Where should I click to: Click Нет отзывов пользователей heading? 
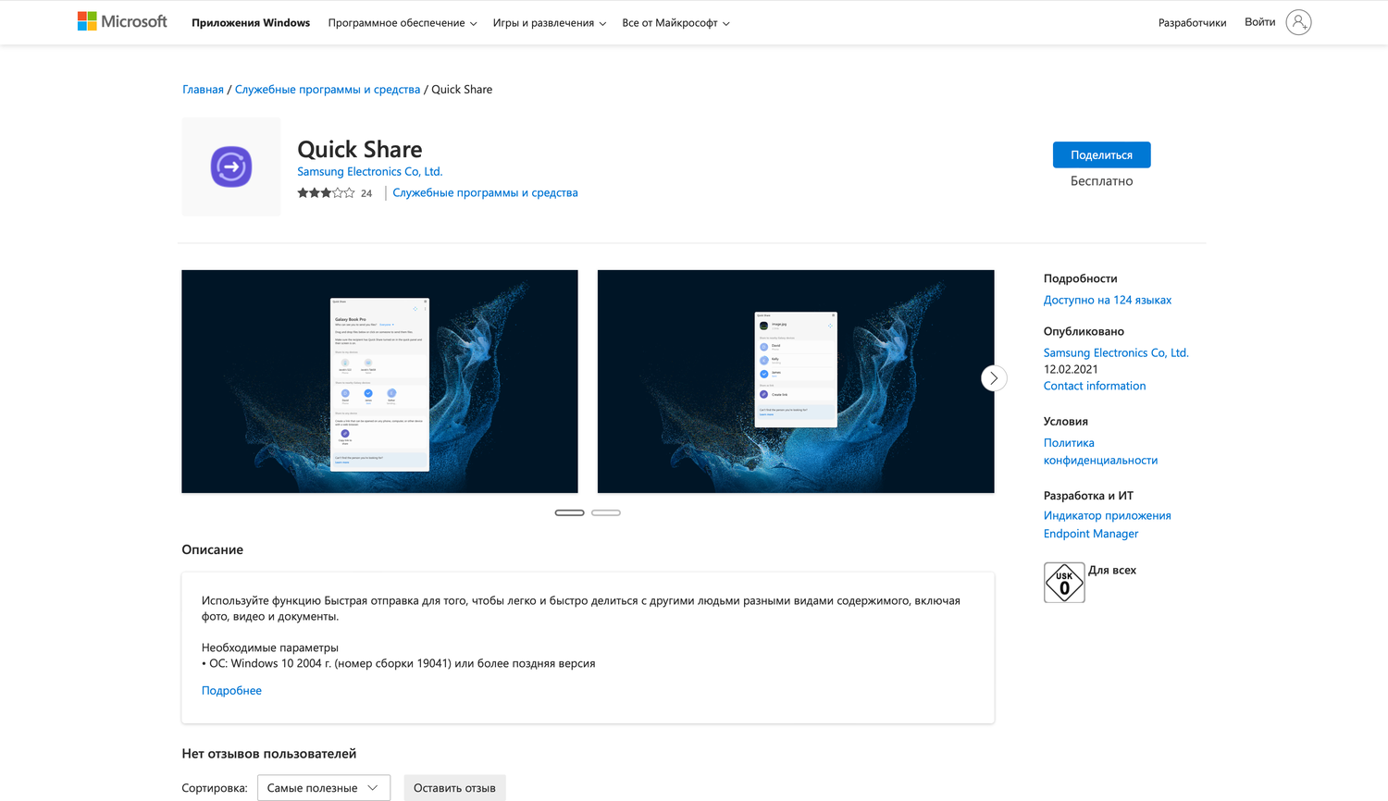pyautogui.click(x=269, y=754)
